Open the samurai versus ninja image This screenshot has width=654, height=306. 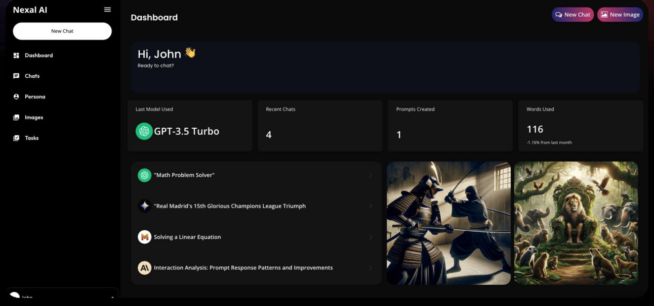click(x=448, y=223)
